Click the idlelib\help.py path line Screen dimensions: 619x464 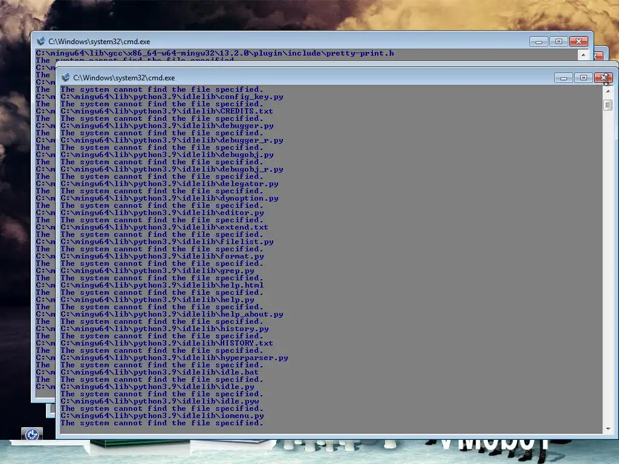157,300
